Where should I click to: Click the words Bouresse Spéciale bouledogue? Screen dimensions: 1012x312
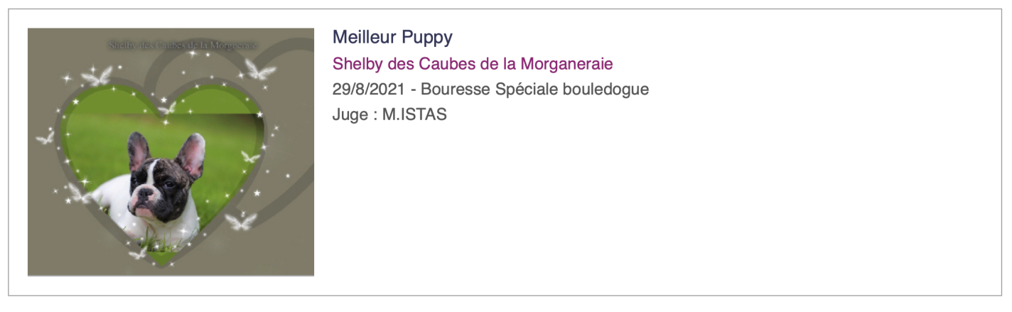click(x=535, y=90)
